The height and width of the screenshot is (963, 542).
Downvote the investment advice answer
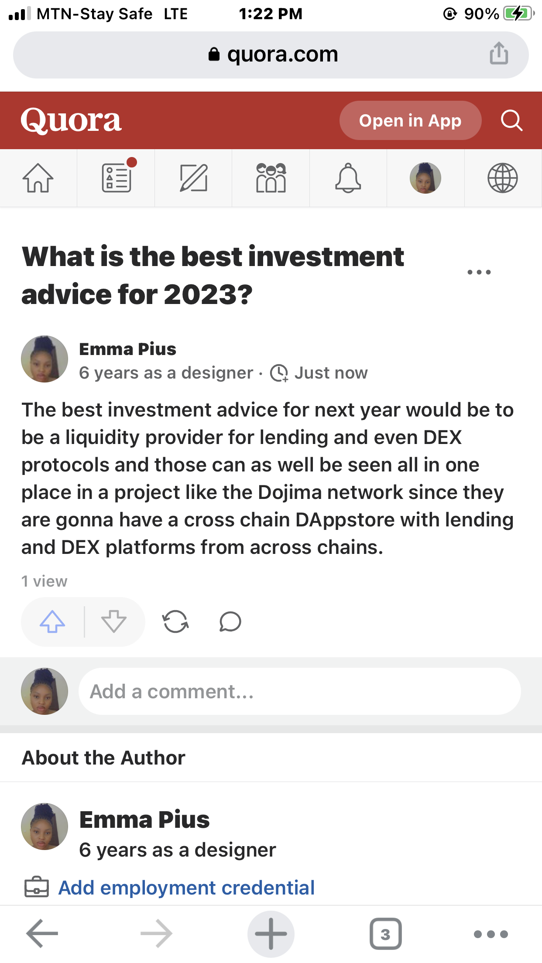click(x=114, y=622)
